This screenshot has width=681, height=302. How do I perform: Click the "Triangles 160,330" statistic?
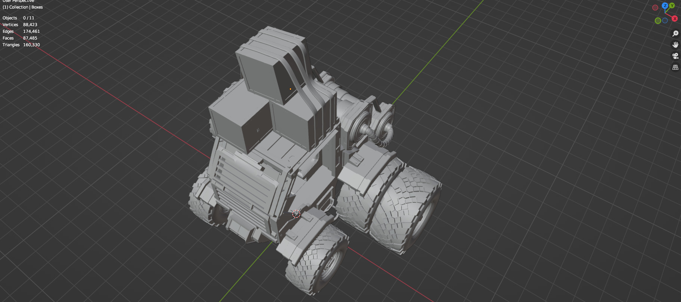click(21, 45)
